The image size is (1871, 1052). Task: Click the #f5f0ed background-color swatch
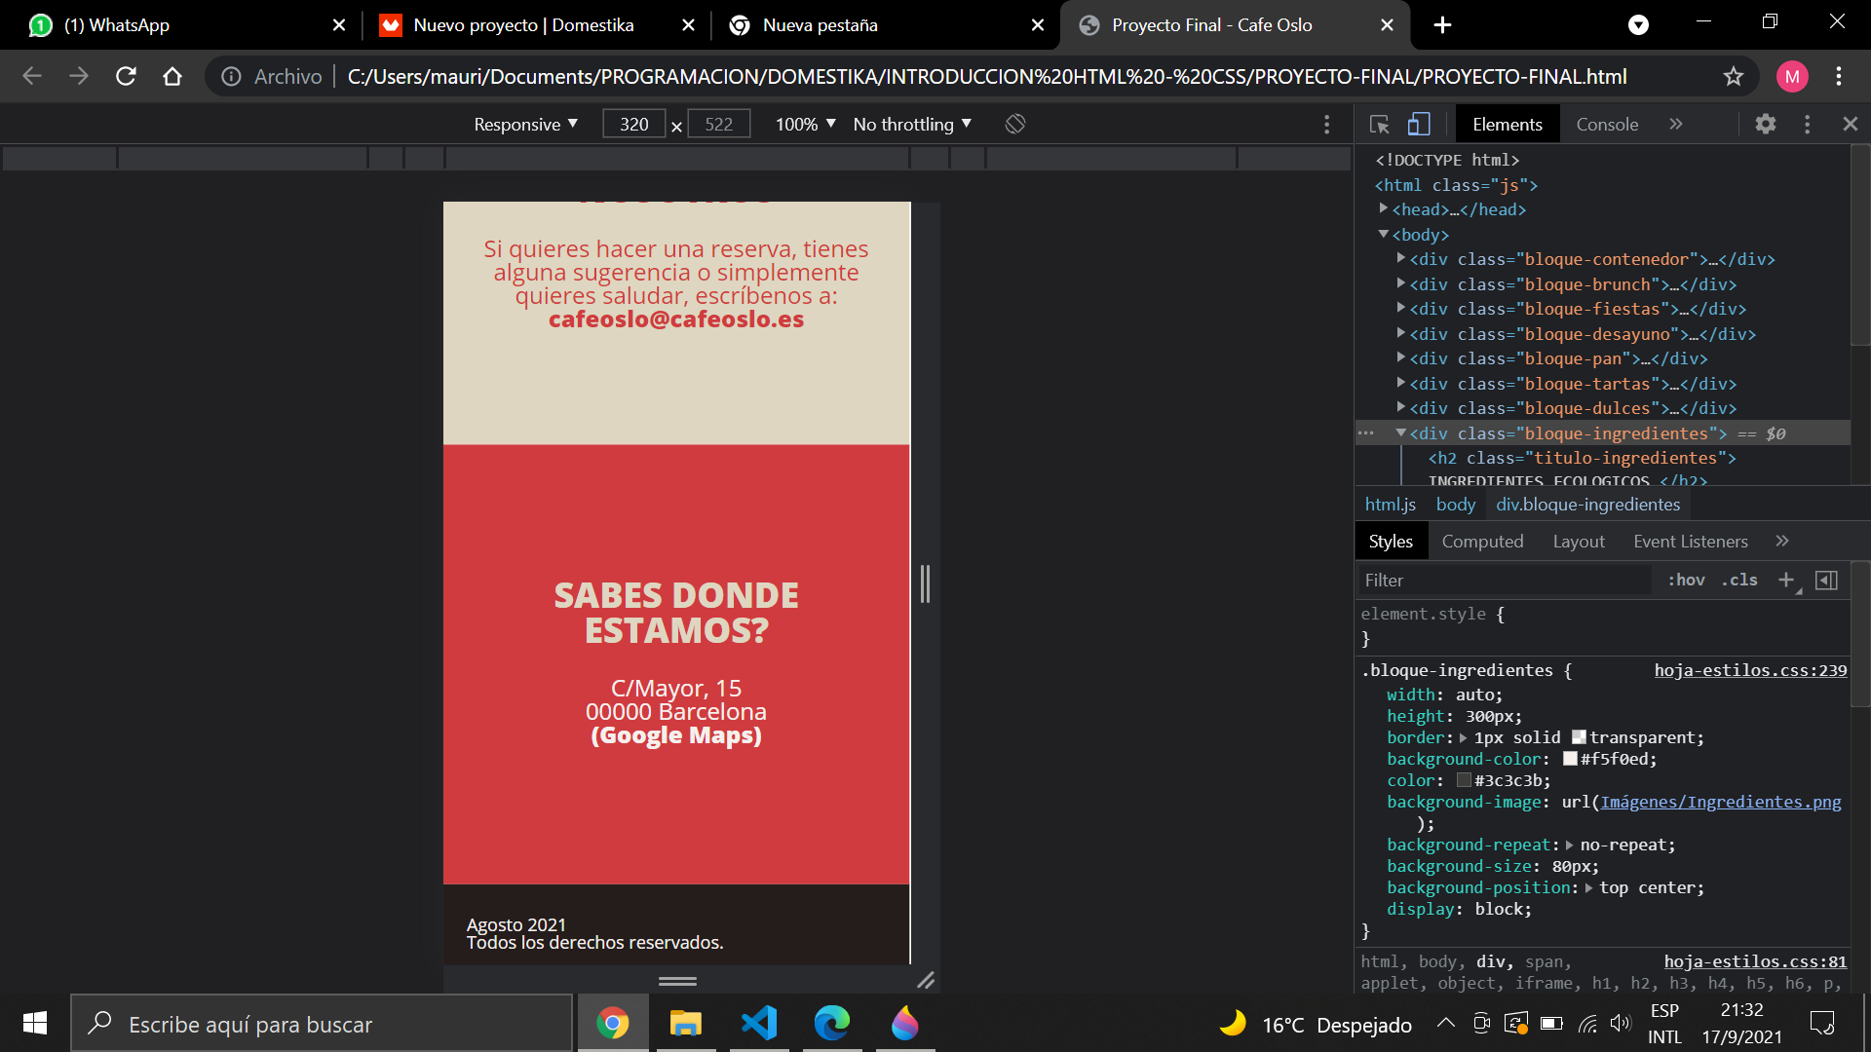tap(1570, 759)
